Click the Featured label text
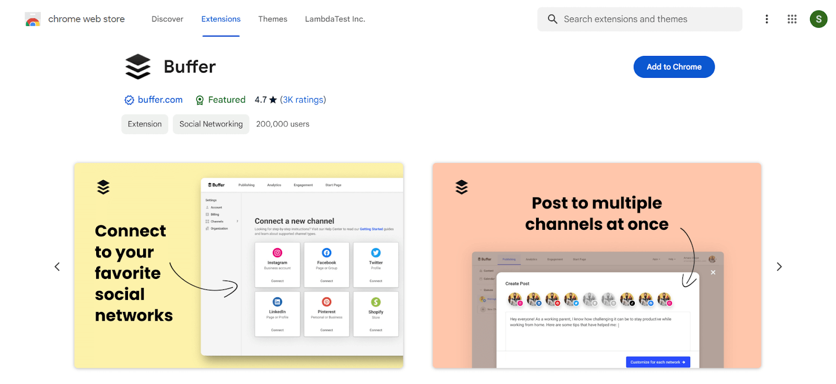The image size is (836, 384). pos(227,100)
